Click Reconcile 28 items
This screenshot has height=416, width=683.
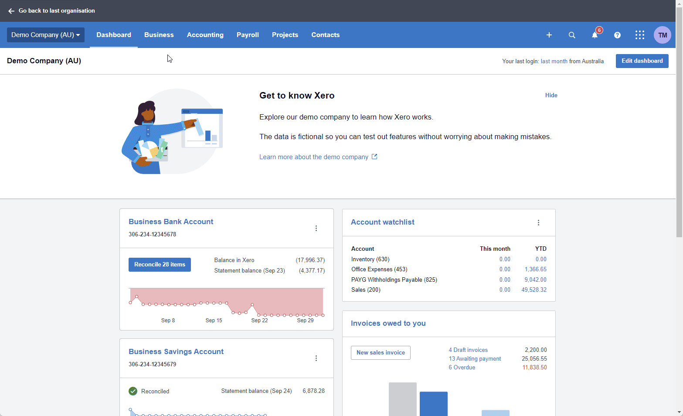pyautogui.click(x=160, y=264)
